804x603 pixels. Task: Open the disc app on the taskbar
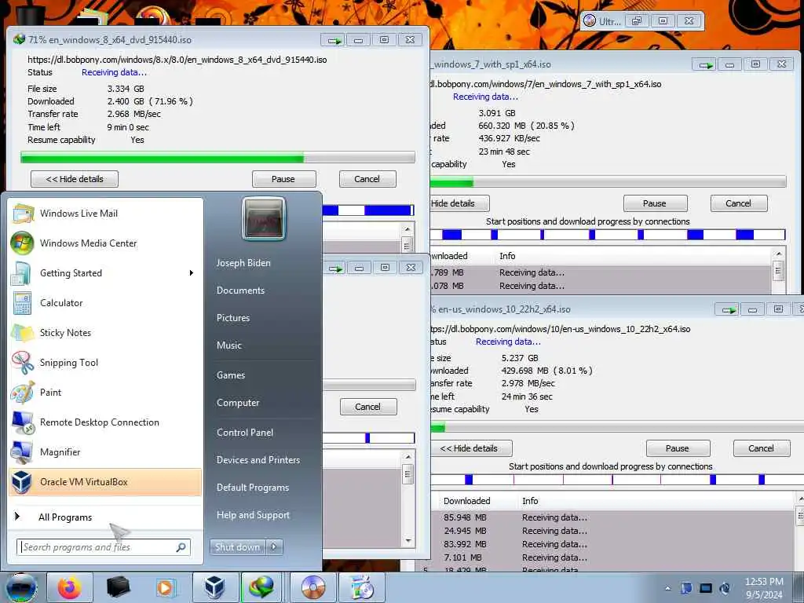tap(312, 587)
